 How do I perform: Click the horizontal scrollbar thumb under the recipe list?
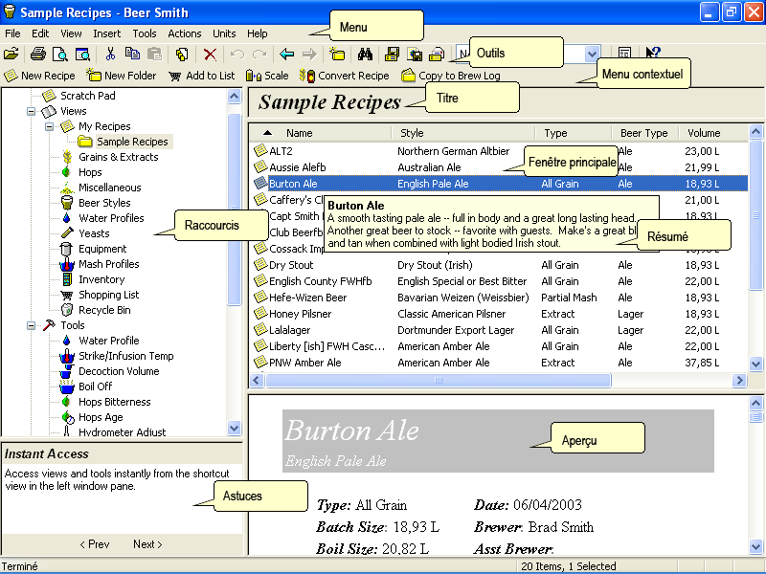pos(439,380)
